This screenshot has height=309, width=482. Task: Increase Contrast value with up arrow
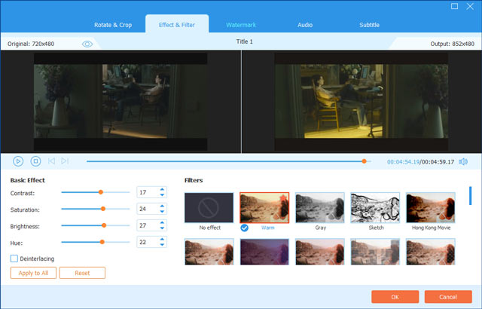click(x=162, y=190)
